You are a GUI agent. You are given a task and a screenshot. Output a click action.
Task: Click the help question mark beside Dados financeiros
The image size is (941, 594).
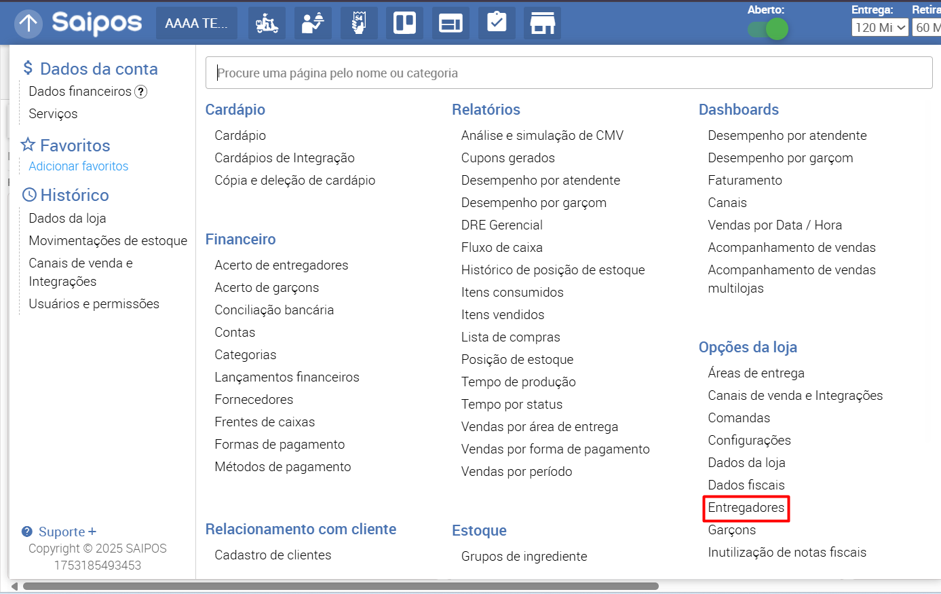[140, 92]
